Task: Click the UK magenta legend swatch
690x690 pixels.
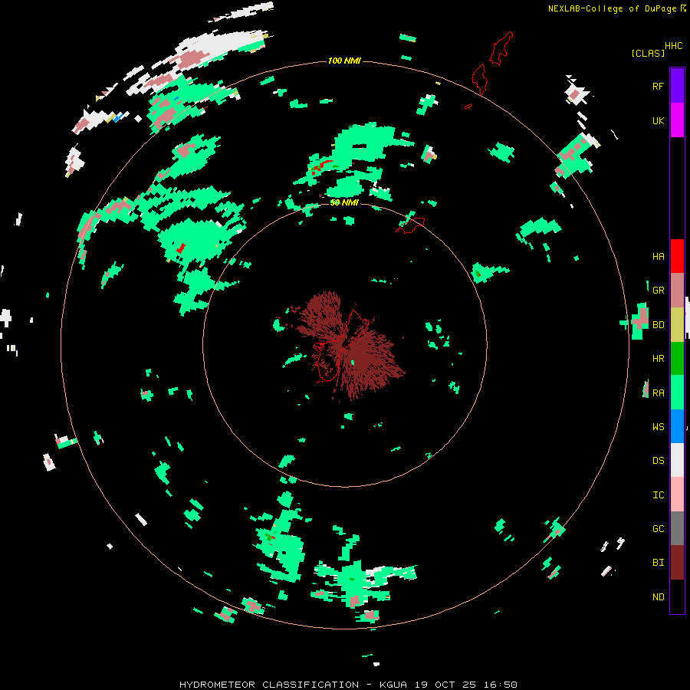Action: click(677, 120)
